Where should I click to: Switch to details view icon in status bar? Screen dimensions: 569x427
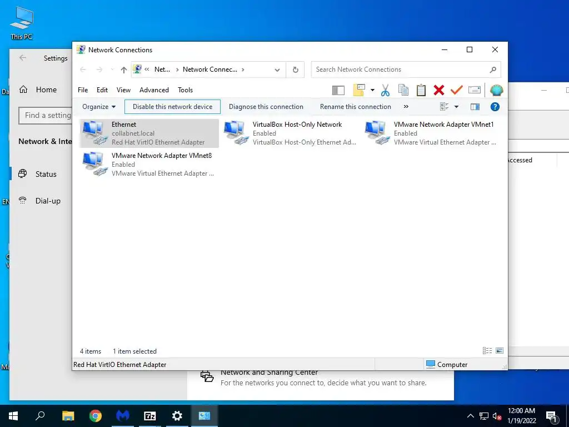click(x=487, y=350)
